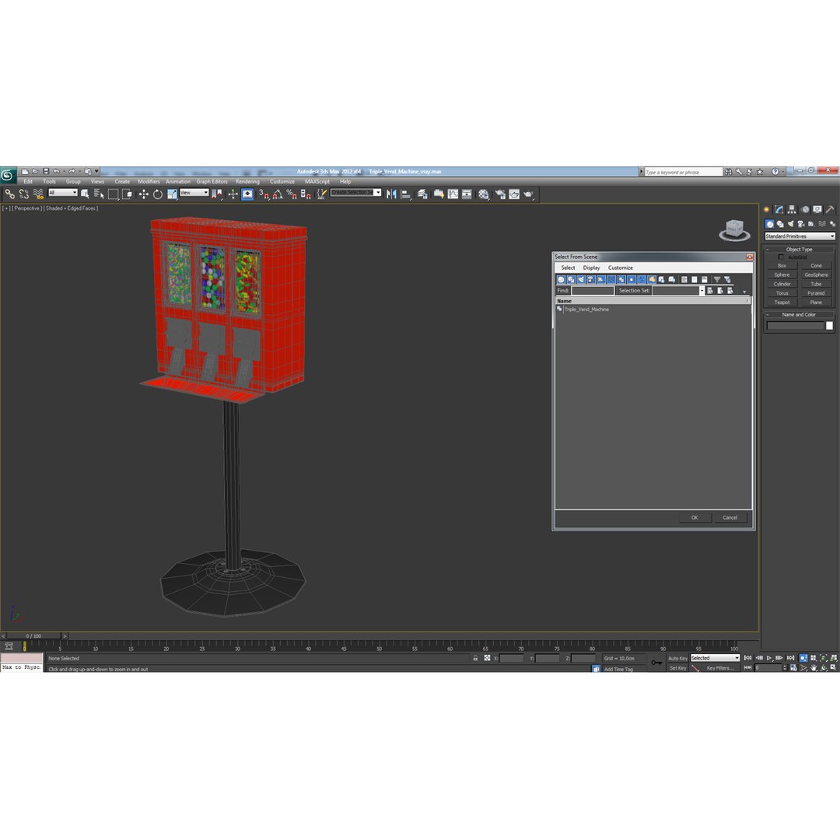Switch to the Motion panel tab
The height and width of the screenshot is (840, 840).
(805, 209)
